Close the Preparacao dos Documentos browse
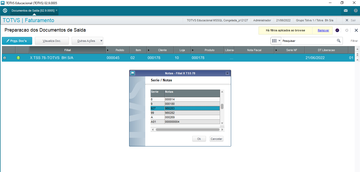 point(356,30)
